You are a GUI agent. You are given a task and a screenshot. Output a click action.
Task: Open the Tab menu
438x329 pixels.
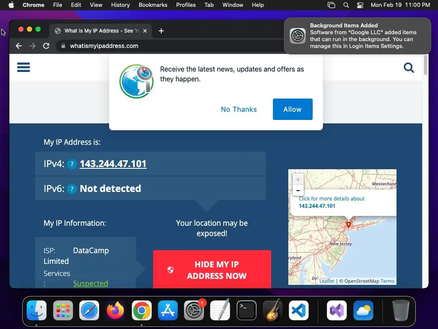(209, 5)
